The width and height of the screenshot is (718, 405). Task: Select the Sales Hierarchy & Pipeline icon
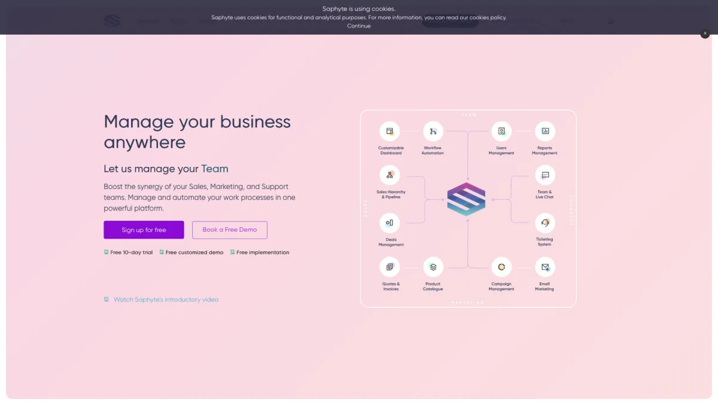click(x=390, y=175)
